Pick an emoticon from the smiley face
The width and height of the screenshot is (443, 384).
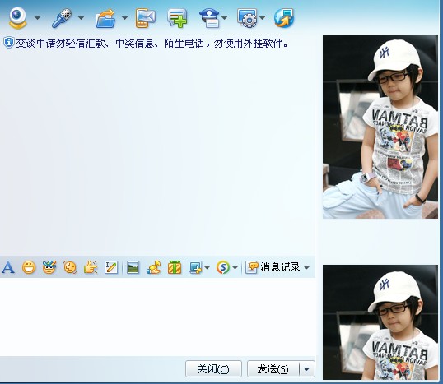pyautogui.click(x=29, y=267)
